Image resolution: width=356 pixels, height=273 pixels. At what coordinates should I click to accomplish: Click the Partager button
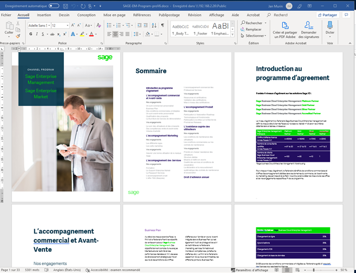point(327,15)
